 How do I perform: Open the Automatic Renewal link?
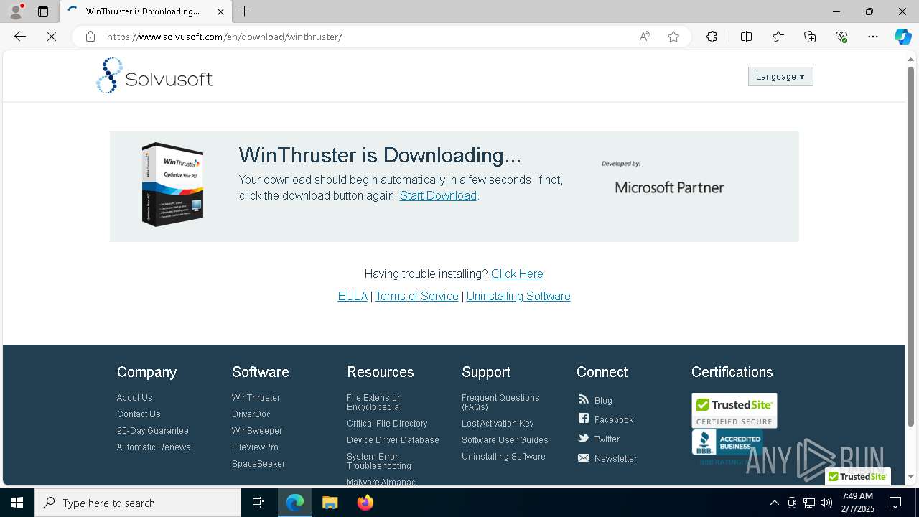[x=155, y=447]
